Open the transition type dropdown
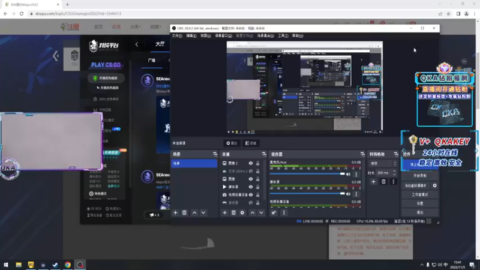Image resolution: width=480 pixels, height=270 pixels. 383,163
